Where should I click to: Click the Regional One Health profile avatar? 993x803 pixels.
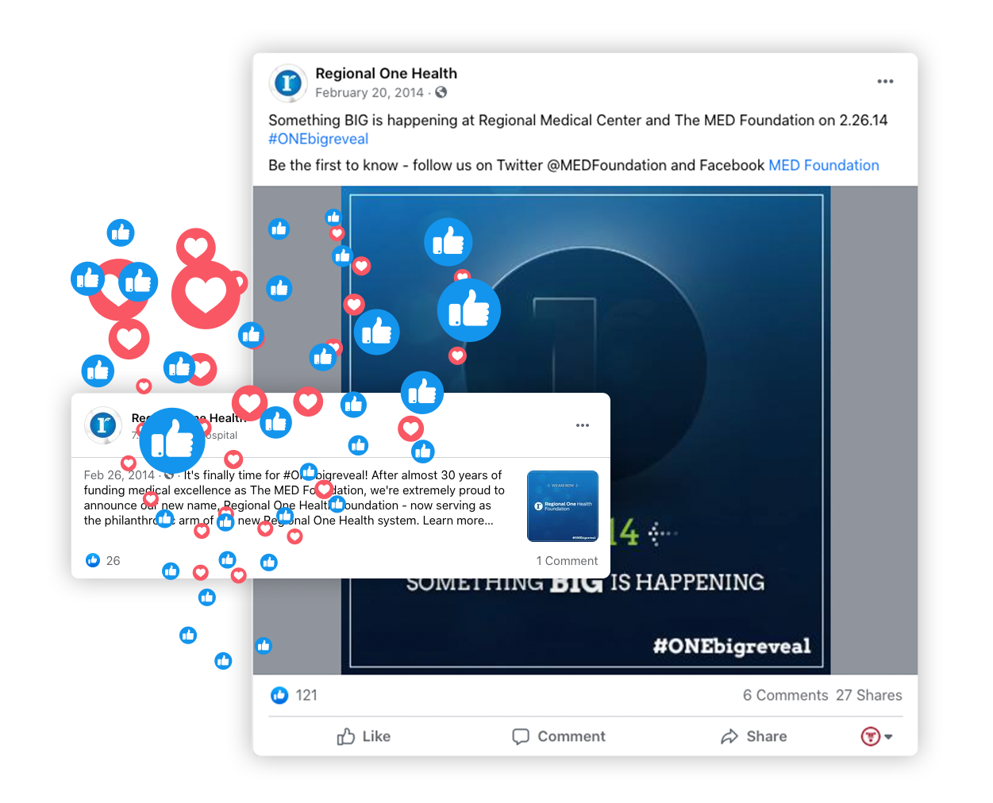(287, 83)
